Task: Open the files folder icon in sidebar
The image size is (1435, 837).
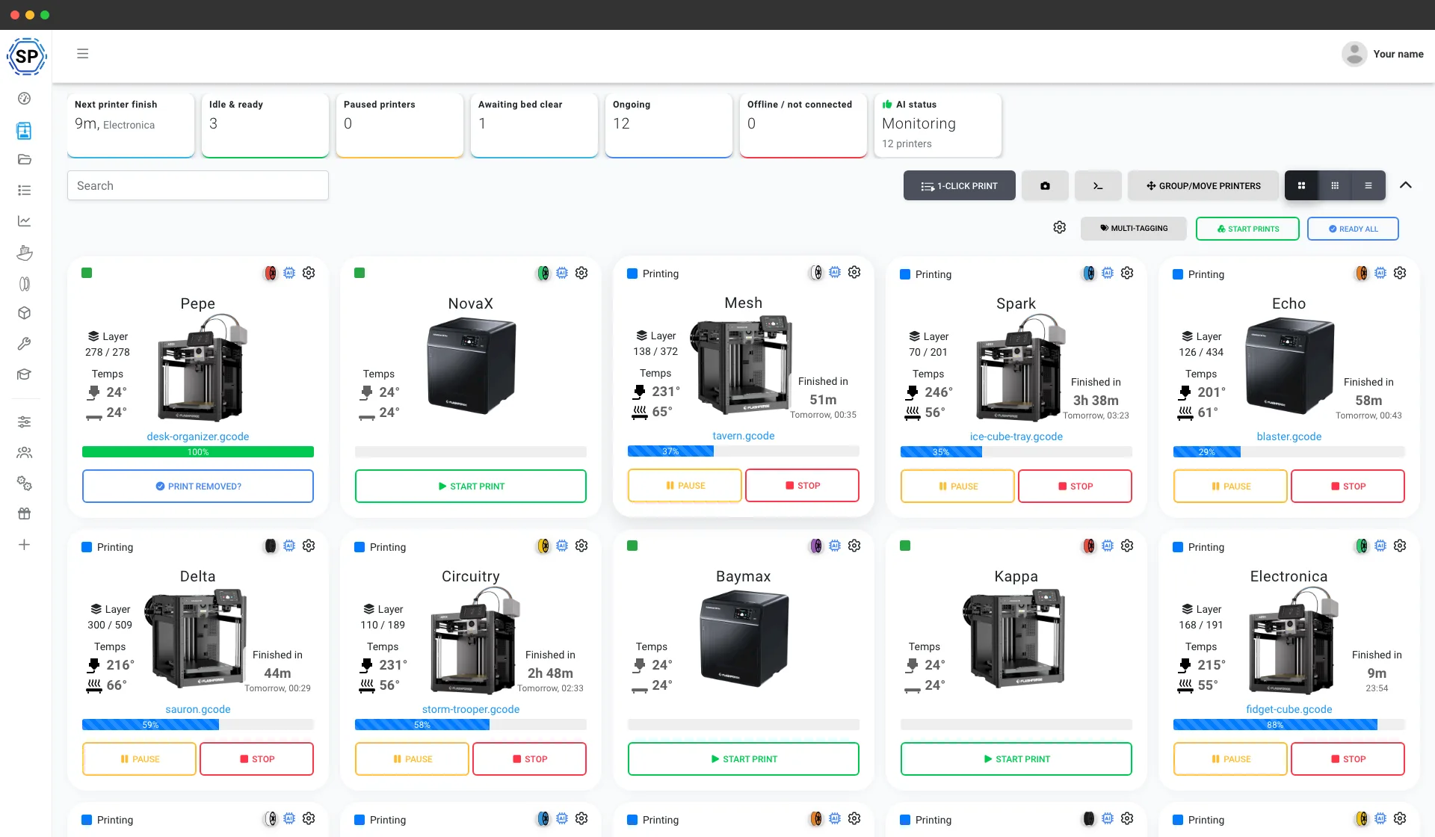Action: pos(24,159)
